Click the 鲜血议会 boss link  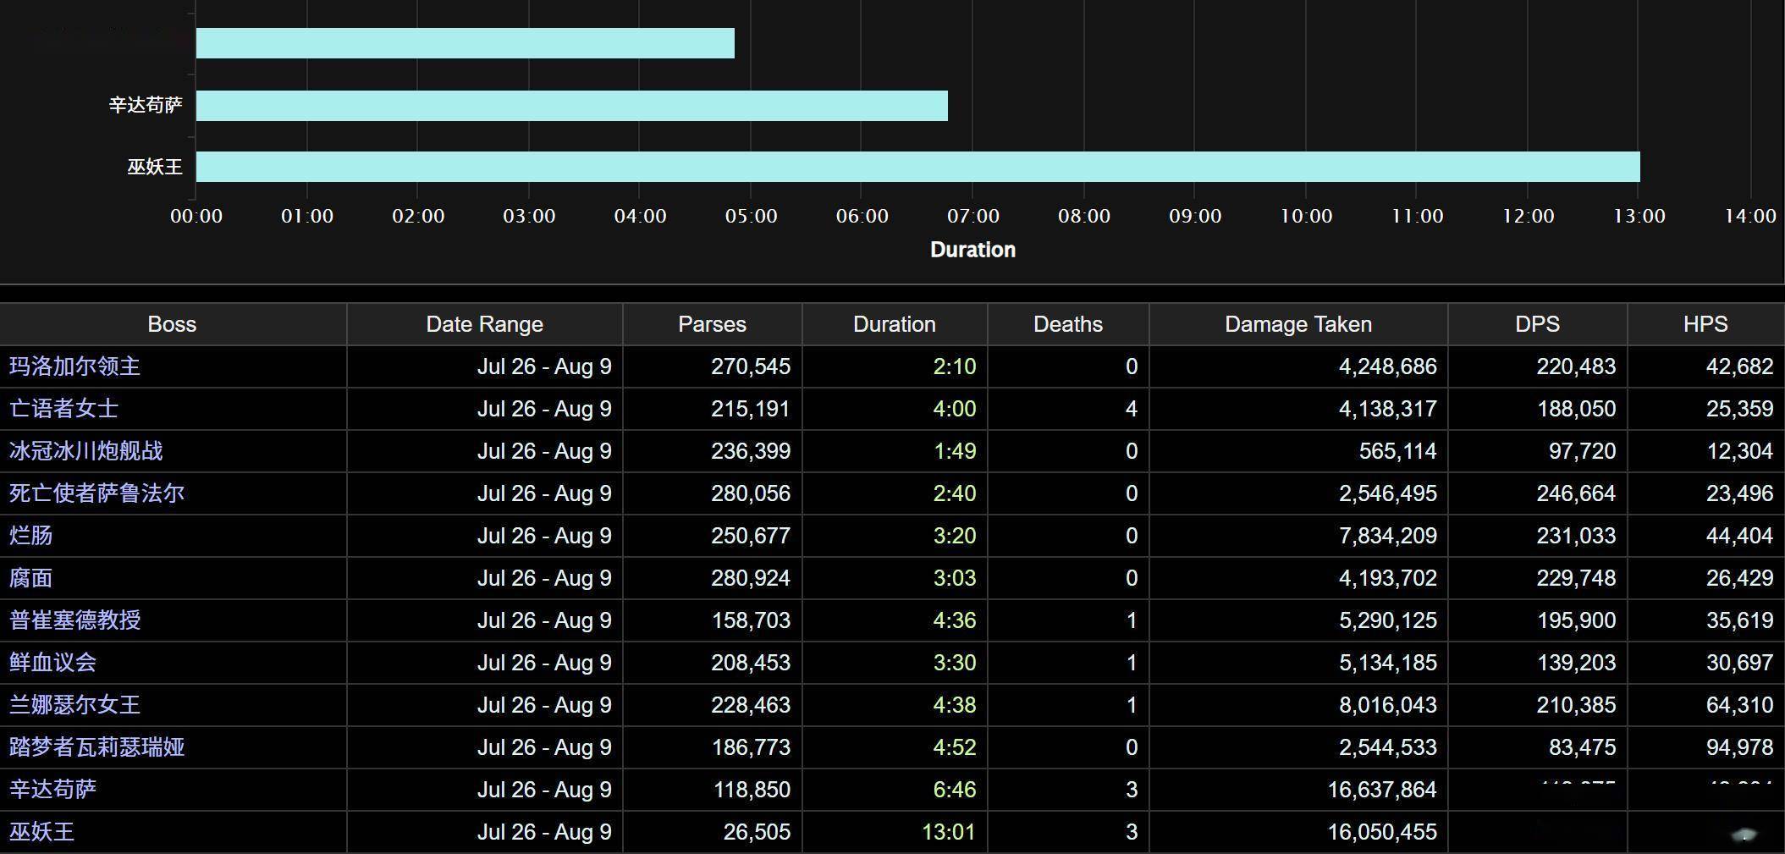(x=52, y=663)
